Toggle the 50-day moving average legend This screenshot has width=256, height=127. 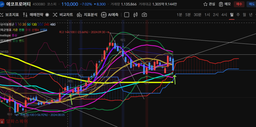29,25
